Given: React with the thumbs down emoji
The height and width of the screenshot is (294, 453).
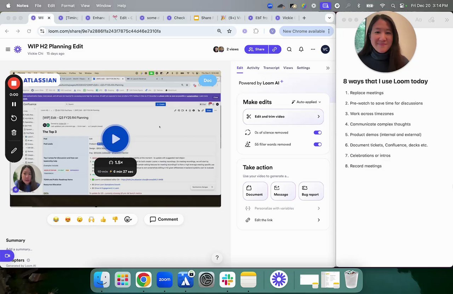Looking at the screenshot, I should click(x=115, y=219).
